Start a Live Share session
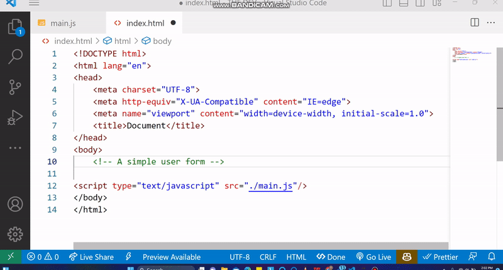The width and height of the screenshot is (503, 270). (91, 257)
